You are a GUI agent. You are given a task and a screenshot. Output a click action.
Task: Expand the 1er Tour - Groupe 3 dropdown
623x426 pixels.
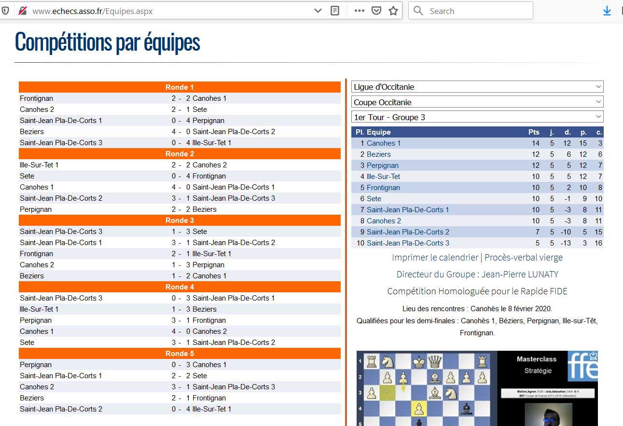pos(477,117)
